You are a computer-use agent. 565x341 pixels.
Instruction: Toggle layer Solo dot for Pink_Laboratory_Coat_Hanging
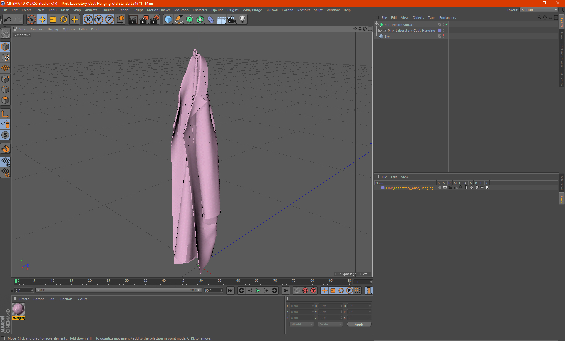point(440,188)
